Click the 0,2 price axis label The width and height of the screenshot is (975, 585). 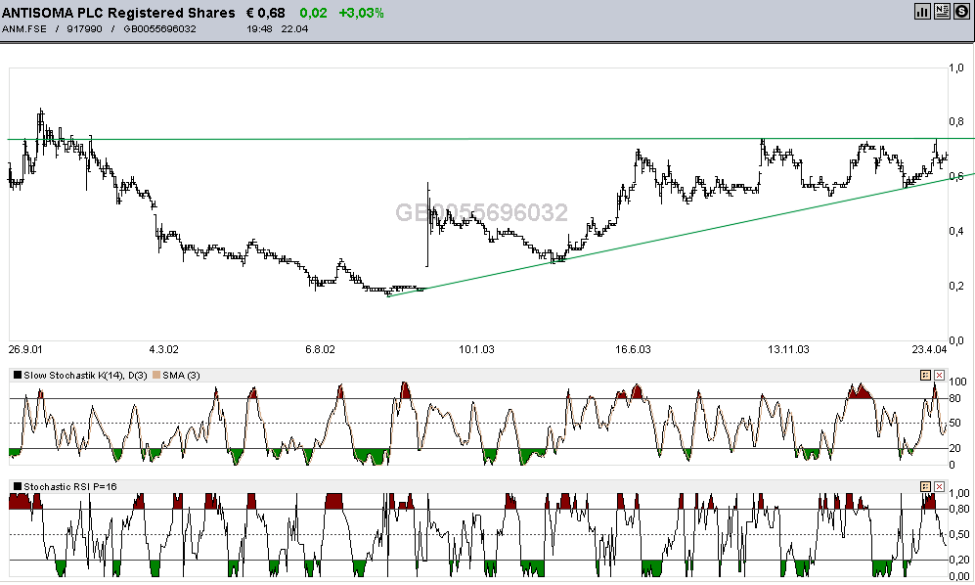956,286
